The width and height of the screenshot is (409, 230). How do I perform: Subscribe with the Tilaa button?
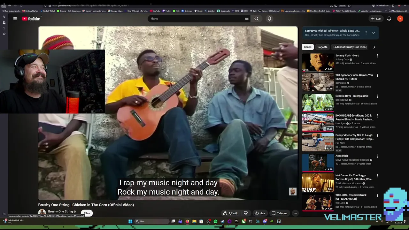click(87, 213)
